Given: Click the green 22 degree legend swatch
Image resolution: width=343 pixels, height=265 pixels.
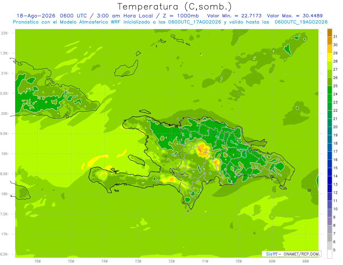Looking at the screenshot, I should coord(330,106).
